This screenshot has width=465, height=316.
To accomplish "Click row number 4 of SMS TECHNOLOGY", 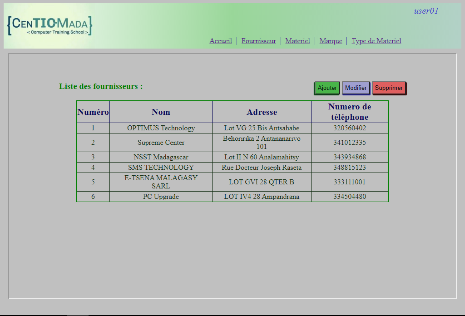I will [x=93, y=168].
